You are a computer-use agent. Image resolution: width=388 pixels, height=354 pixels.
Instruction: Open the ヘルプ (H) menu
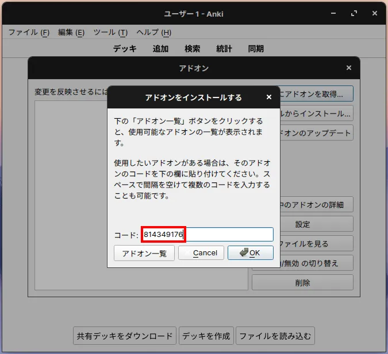[x=153, y=32]
